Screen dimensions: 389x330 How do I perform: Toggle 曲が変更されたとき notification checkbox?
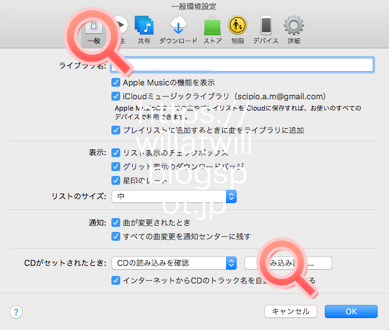coord(116,223)
